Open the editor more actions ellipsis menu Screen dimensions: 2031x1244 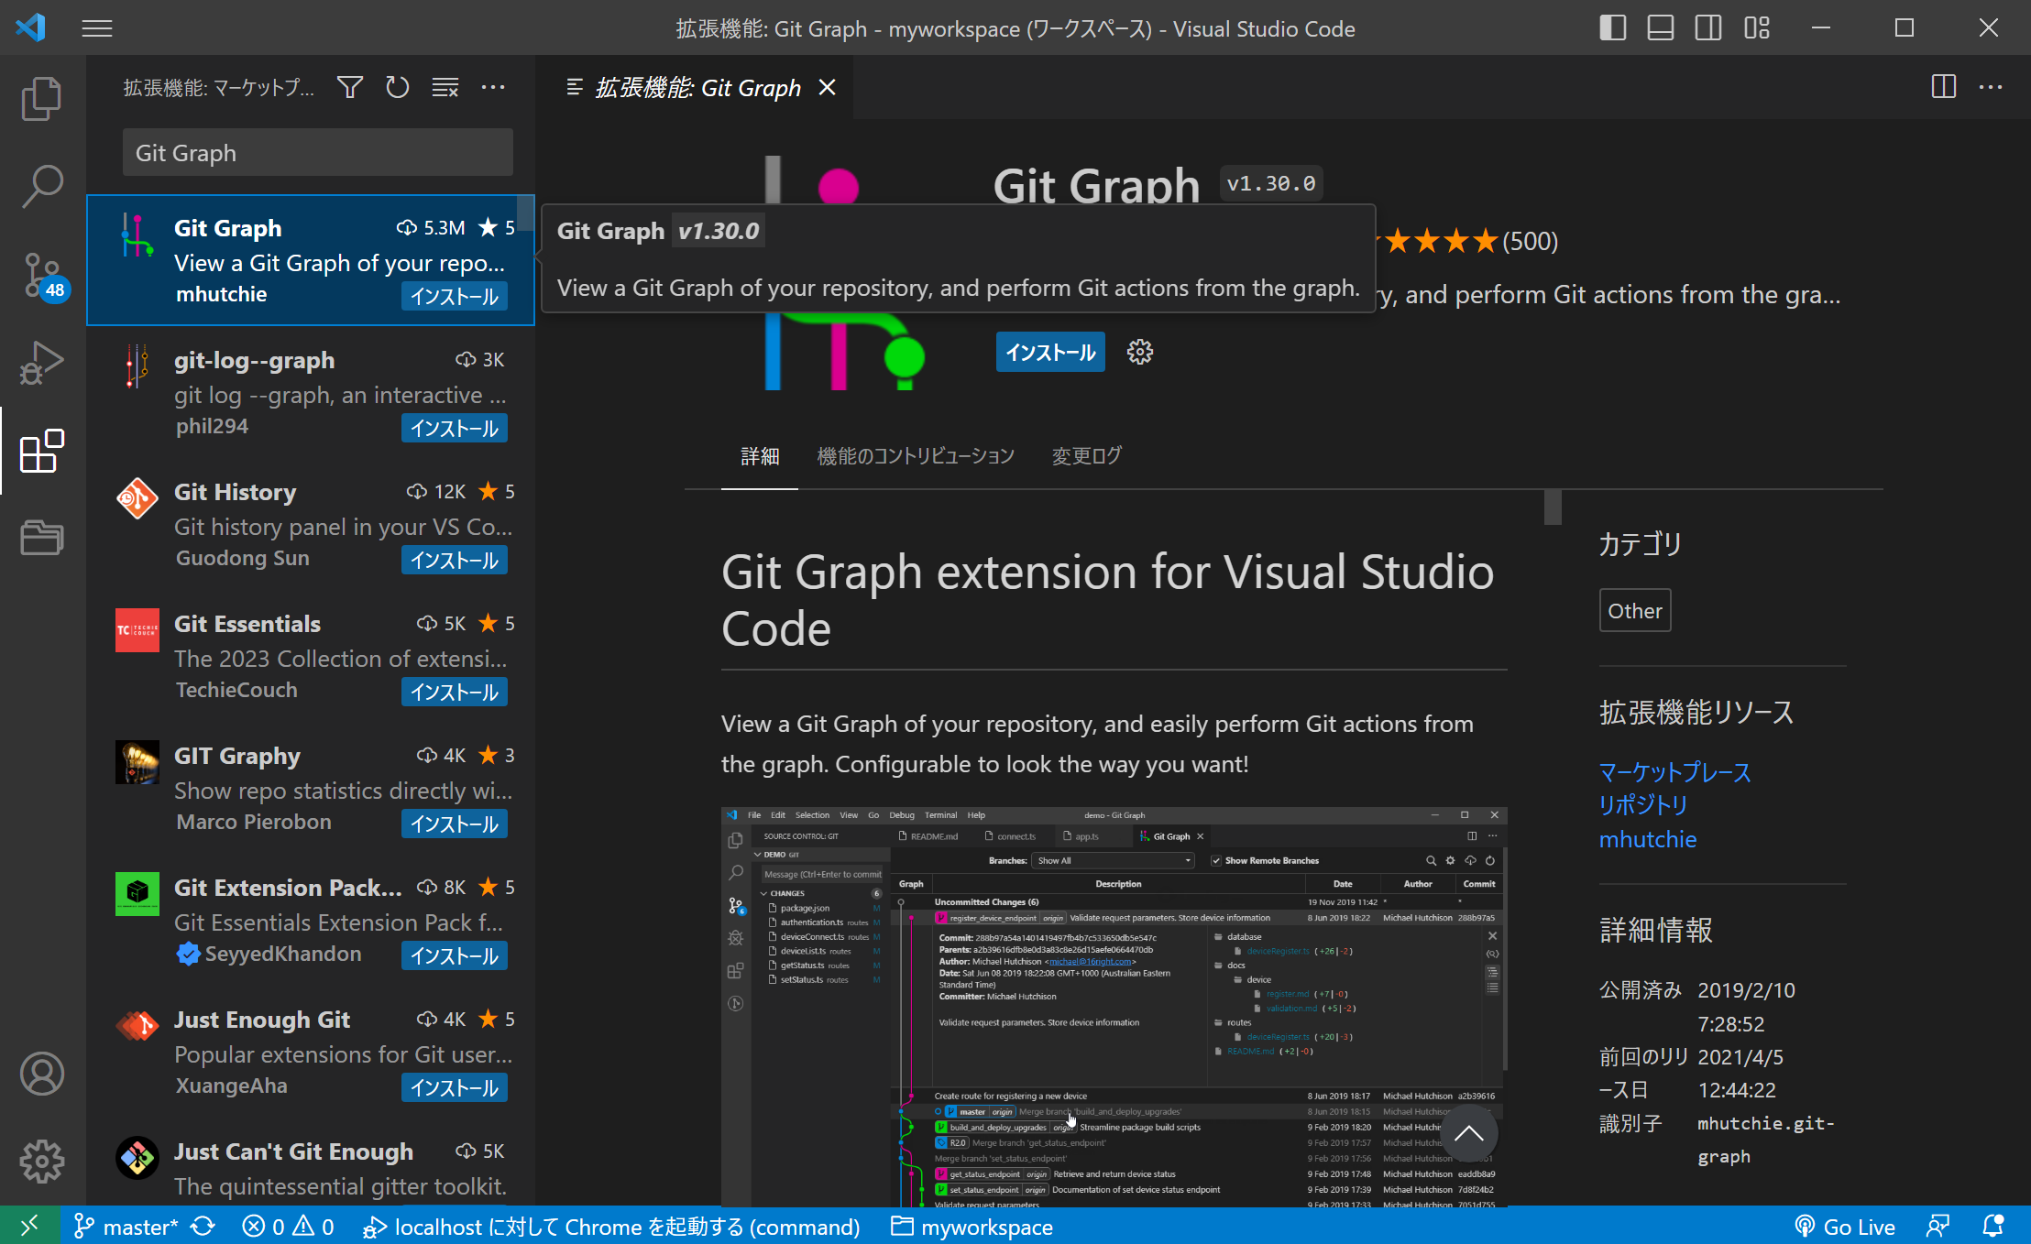(1991, 87)
